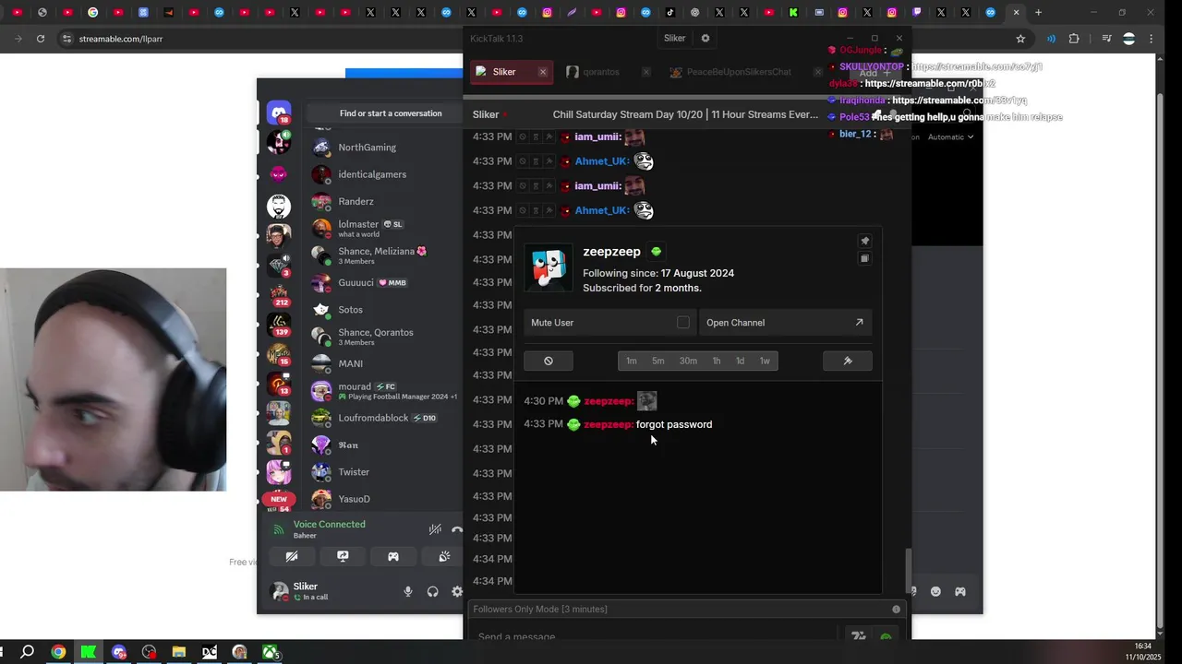Viewport: 1182px width, 664px height.
Task: Open Discord soundboard button
Action: point(444,556)
